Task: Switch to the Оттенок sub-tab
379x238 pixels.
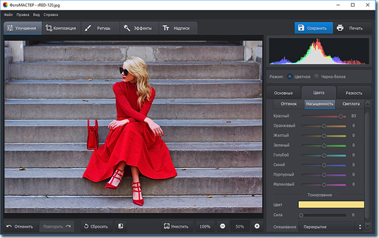Action: pos(289,104)
